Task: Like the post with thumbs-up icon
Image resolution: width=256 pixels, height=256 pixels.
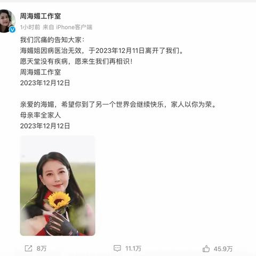Action: [x=206, y=249]
